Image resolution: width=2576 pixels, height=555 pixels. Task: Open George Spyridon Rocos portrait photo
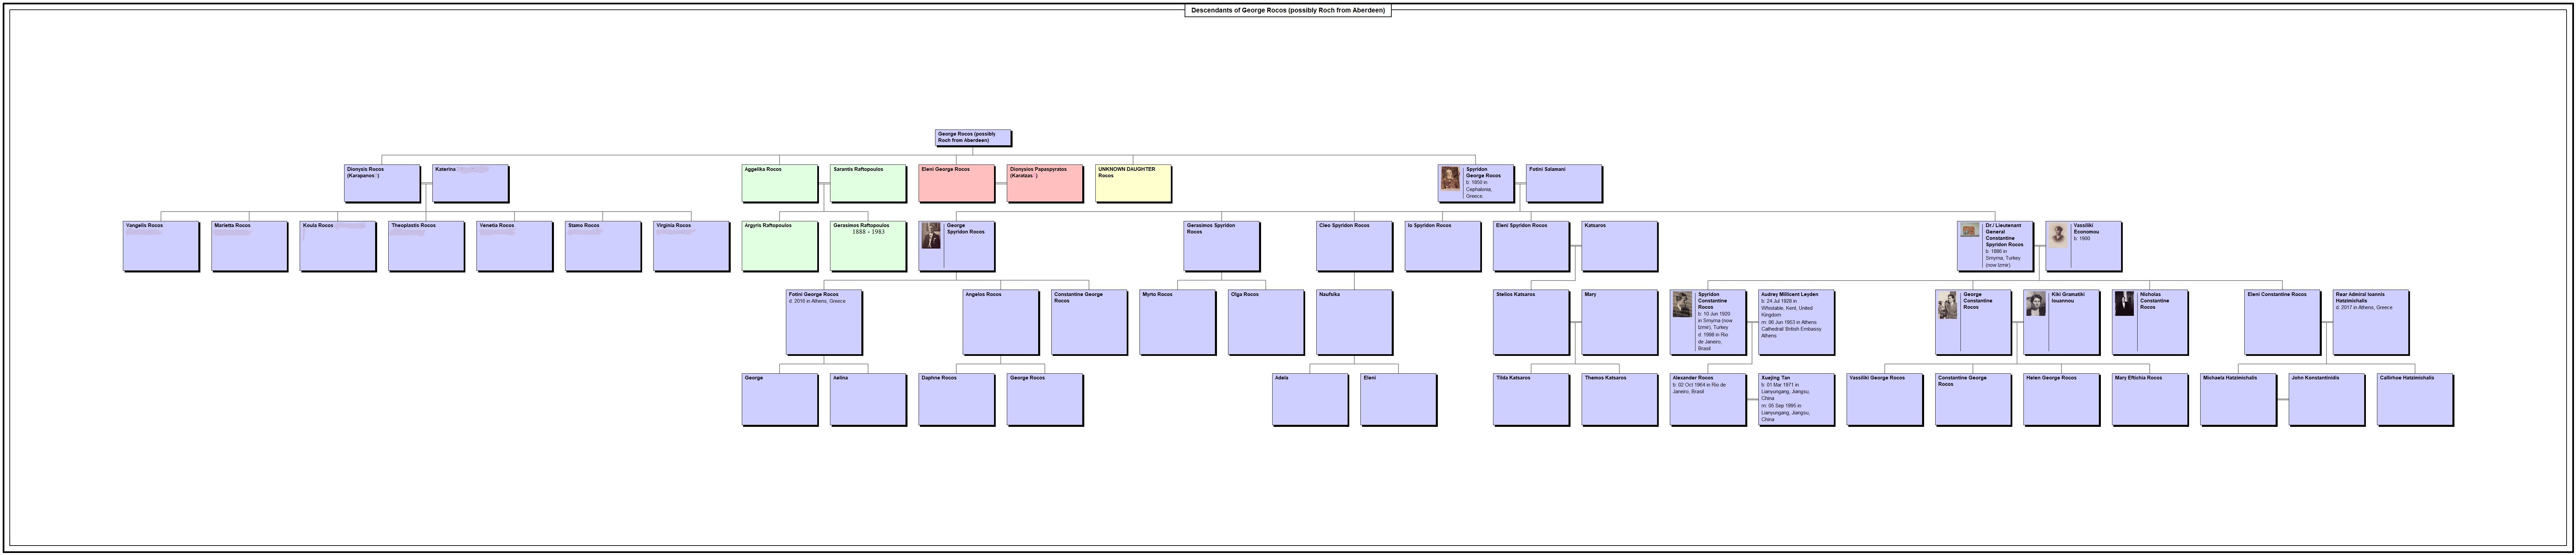coord(931,235)
